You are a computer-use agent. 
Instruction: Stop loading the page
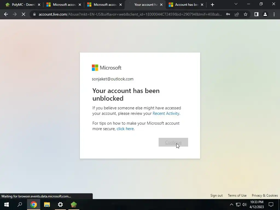(x=24, y=14)
